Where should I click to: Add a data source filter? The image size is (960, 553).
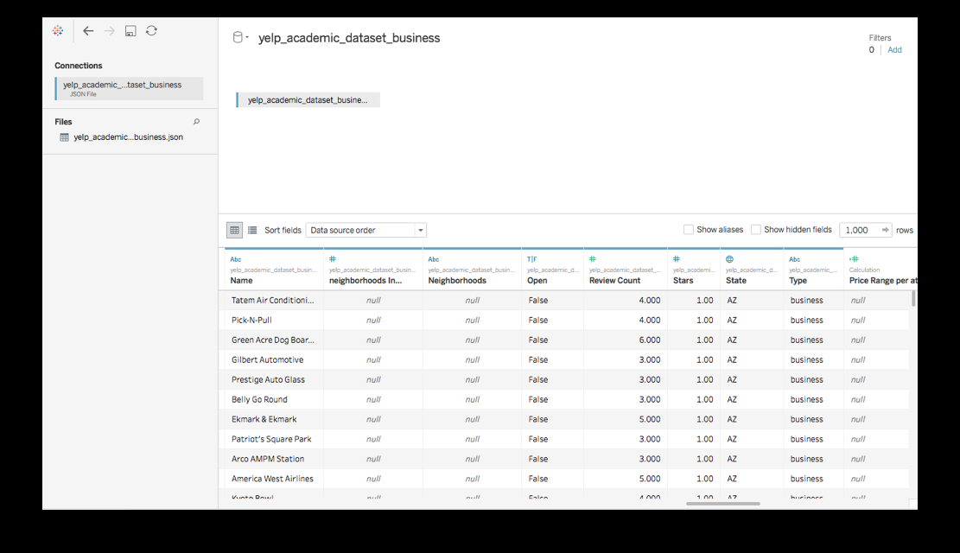coord(894,50)
